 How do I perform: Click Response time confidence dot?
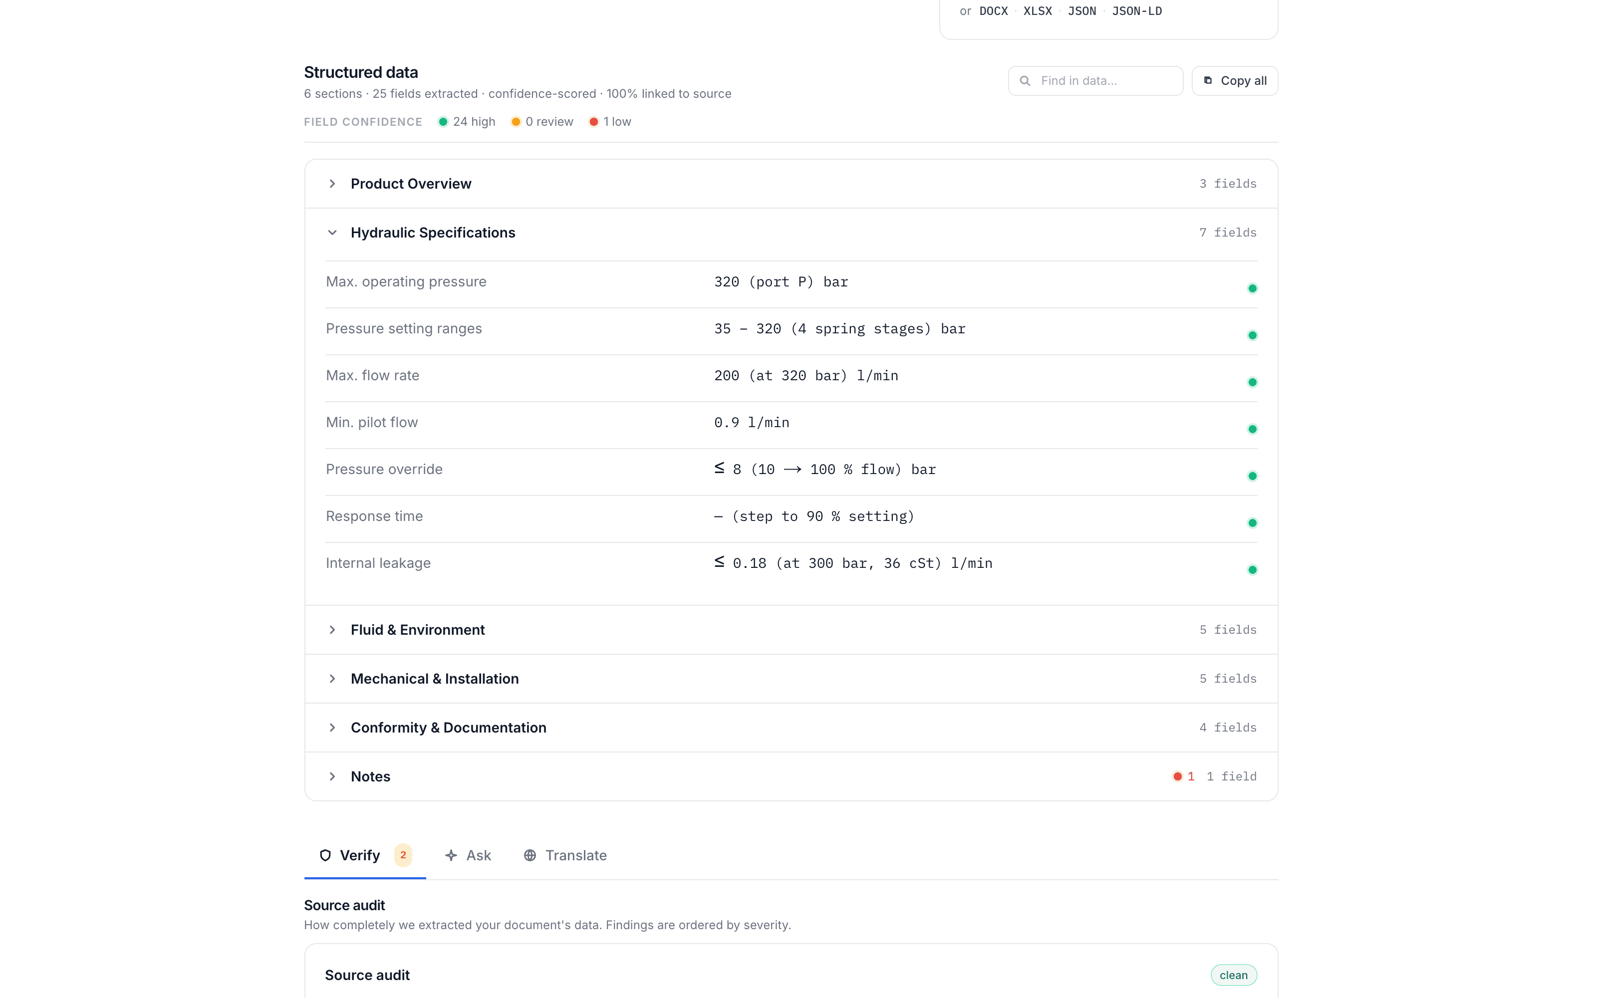[1252, 523]
